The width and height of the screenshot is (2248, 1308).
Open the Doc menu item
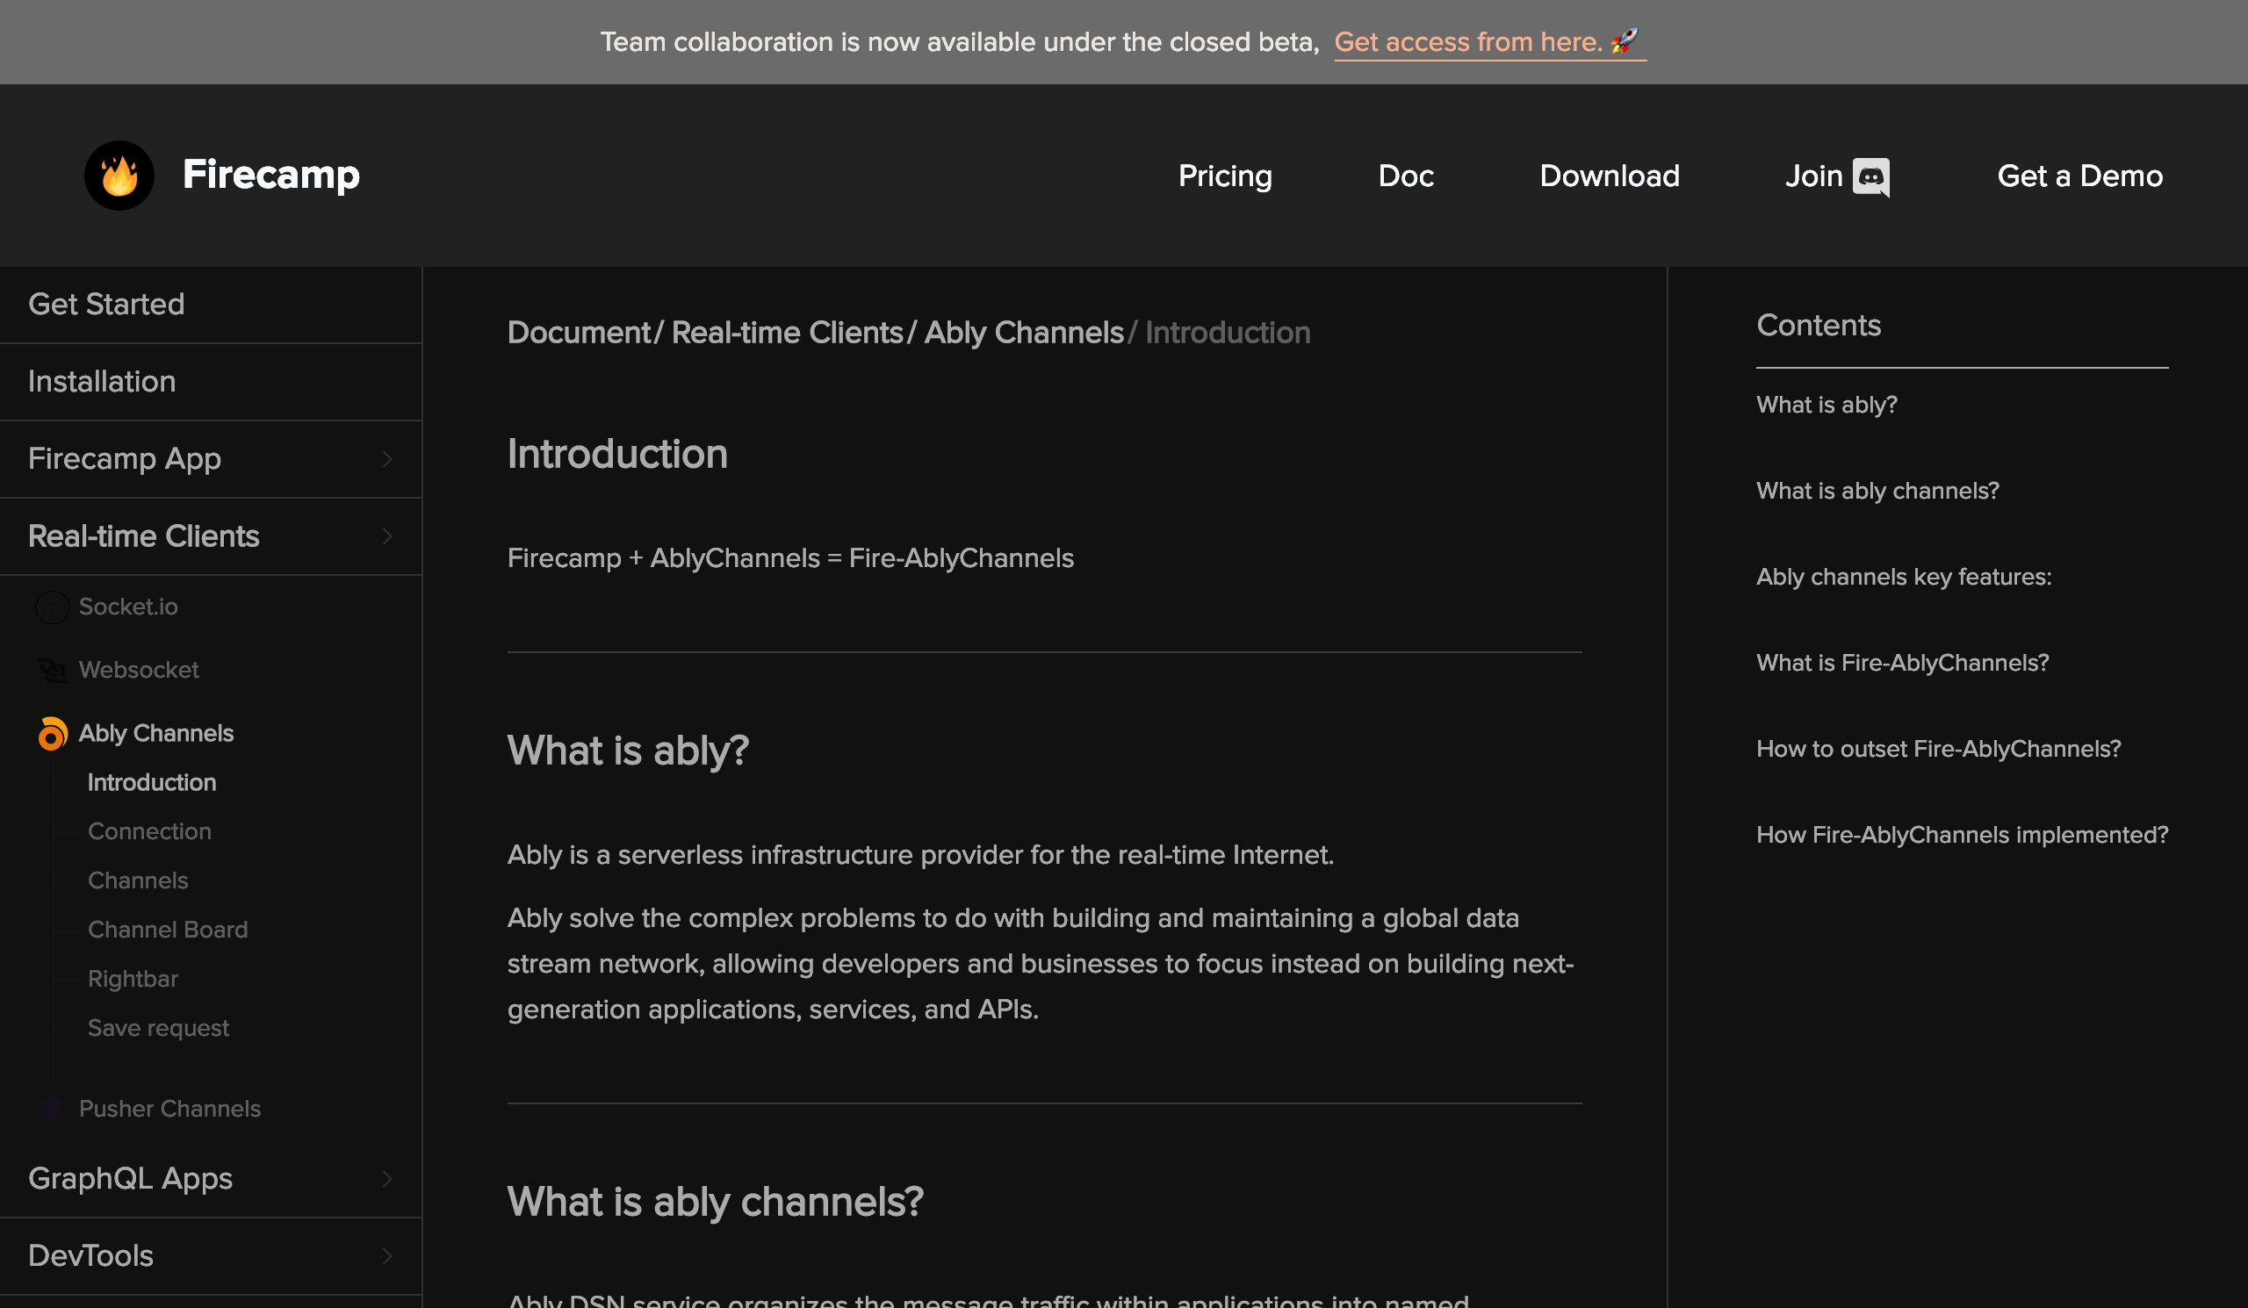pos(1406,176)
